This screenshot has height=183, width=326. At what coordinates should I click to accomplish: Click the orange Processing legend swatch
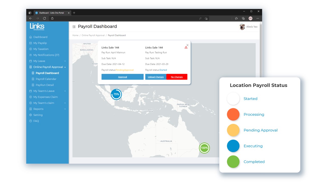click(233, 114)
